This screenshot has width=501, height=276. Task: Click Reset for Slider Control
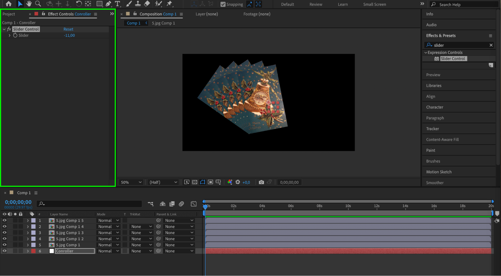pos(68,29)
